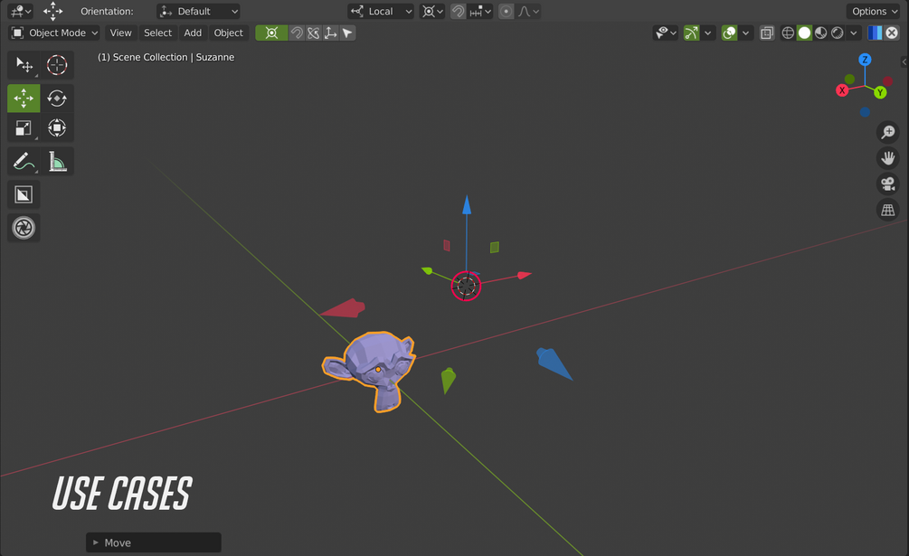Activate the Rotate tool
This screenshot has width=909, height=556.
click(57, 98)
